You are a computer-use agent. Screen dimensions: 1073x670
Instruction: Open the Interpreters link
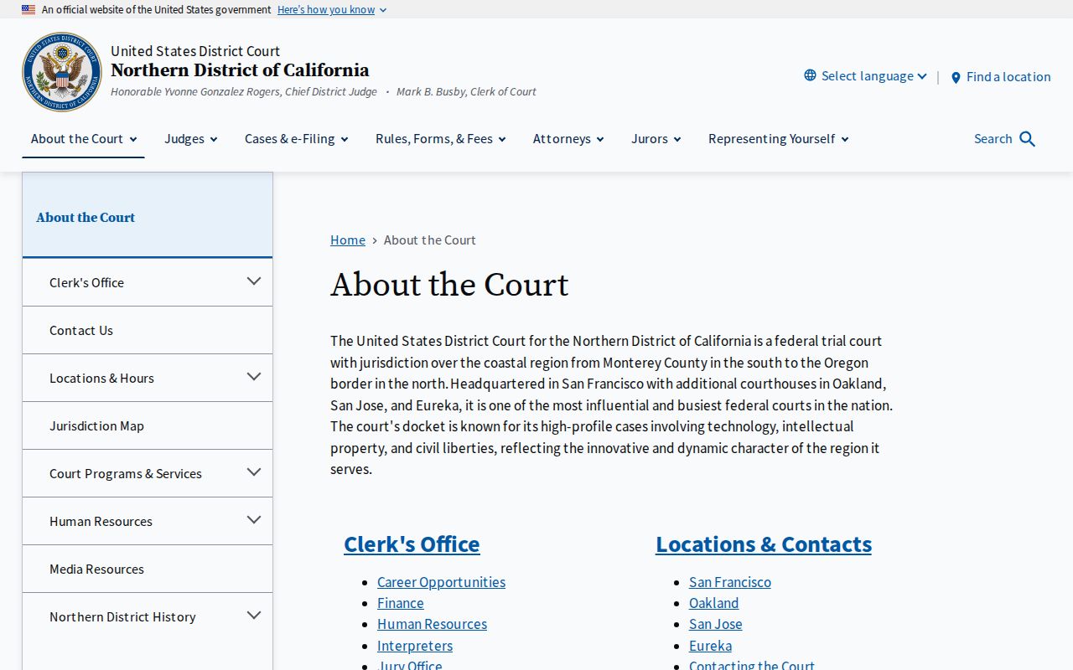pyautogui.click(x=415, y=646)
